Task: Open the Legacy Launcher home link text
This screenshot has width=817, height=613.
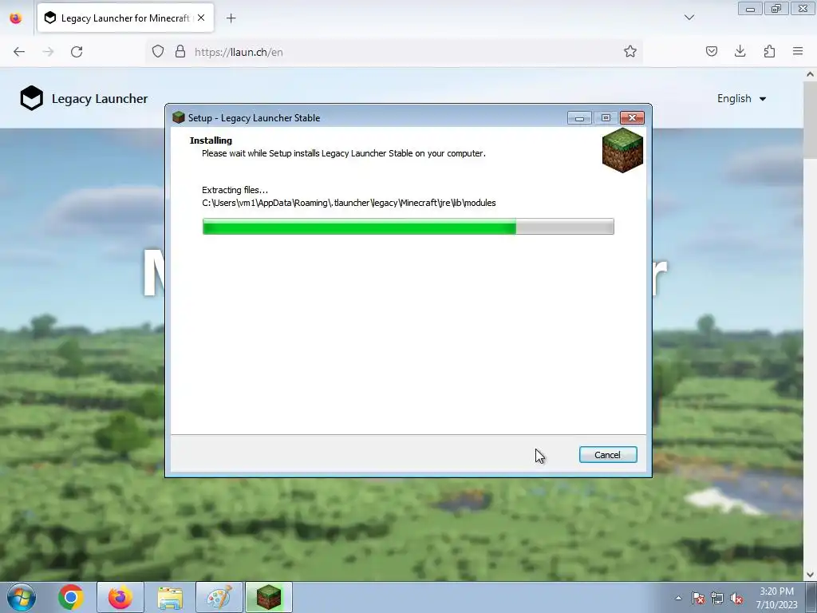Action: [100, 98]
